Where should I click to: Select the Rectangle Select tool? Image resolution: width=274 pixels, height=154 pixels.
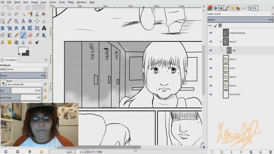3,14
